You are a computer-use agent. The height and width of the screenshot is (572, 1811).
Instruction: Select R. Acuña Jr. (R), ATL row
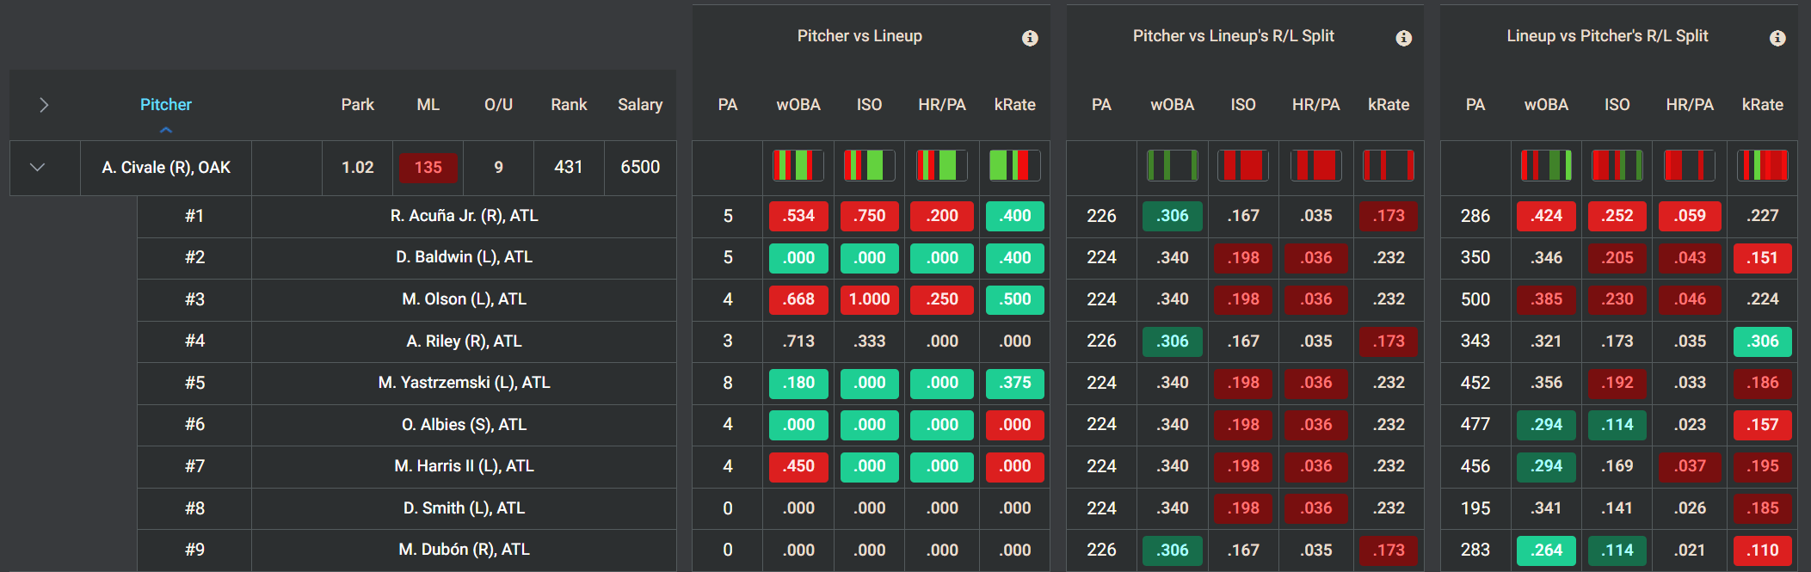point(464,216)
